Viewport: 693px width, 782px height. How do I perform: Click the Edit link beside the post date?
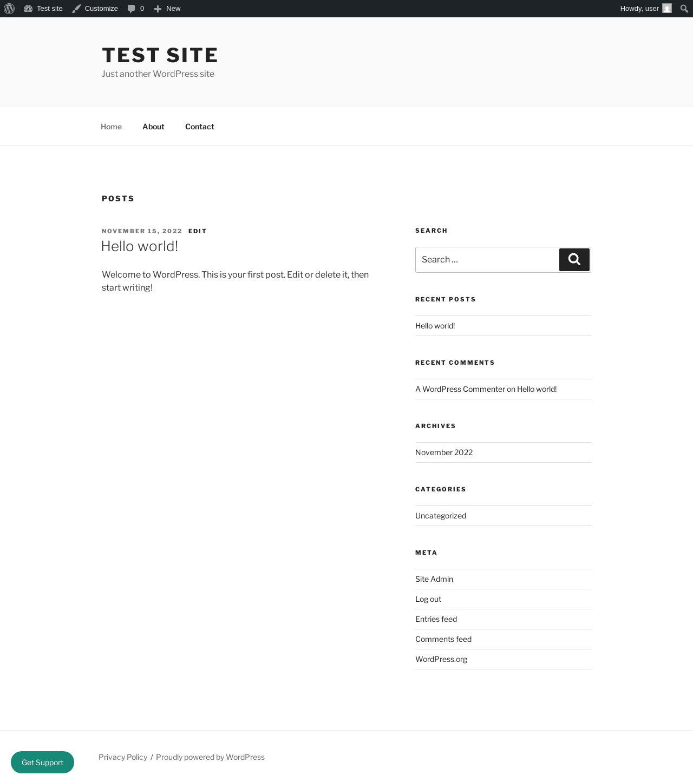point(198,231)
